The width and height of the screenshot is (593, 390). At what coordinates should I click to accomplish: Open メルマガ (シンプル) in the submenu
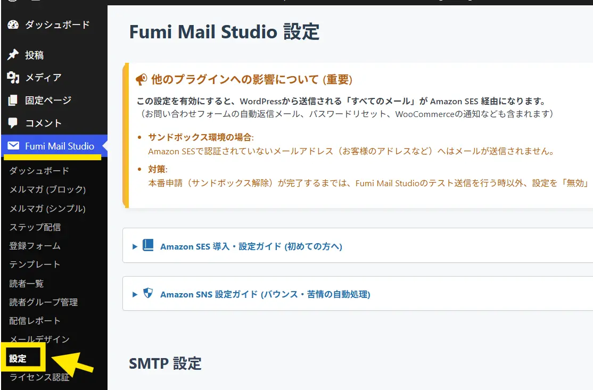47,209
